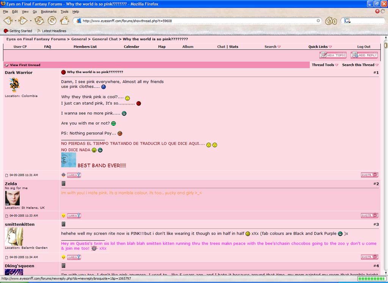Viewport: 388px width, 283px height.
Task: Quote Dark Warrior's post #1
Action: (x=369, y=175)
